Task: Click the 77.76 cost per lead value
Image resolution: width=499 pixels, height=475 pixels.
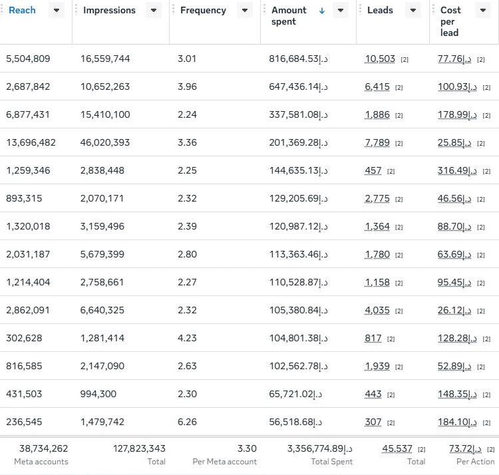Action: point(454,59)
